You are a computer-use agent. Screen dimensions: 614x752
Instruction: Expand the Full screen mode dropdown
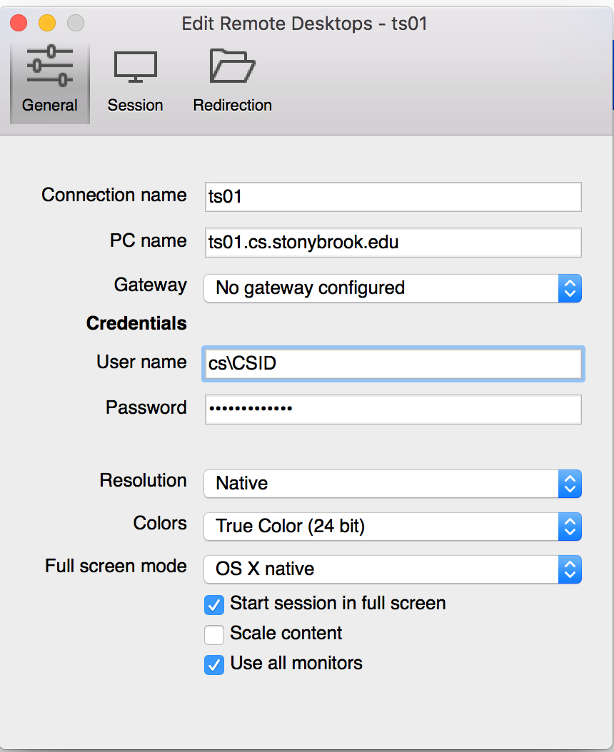(x=393, y=569)
